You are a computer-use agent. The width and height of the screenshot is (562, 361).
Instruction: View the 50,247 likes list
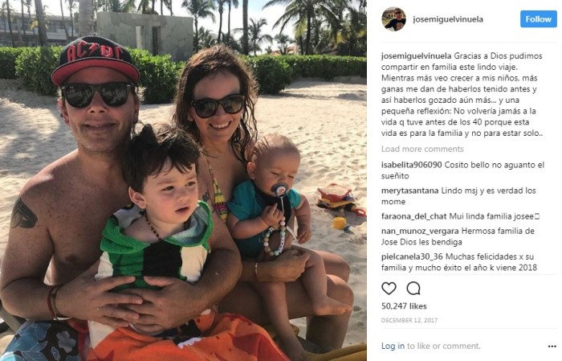click(x=404, y=306)
